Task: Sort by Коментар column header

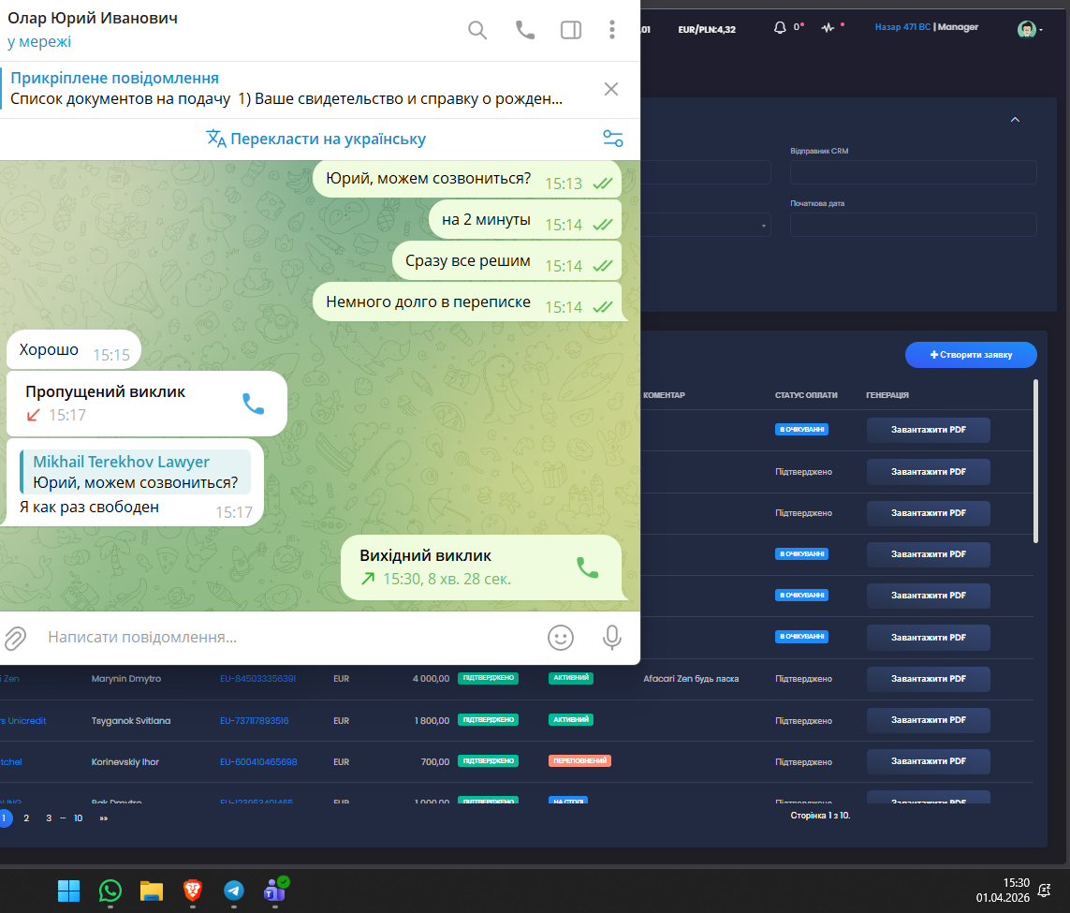Action: coord(664,395)
